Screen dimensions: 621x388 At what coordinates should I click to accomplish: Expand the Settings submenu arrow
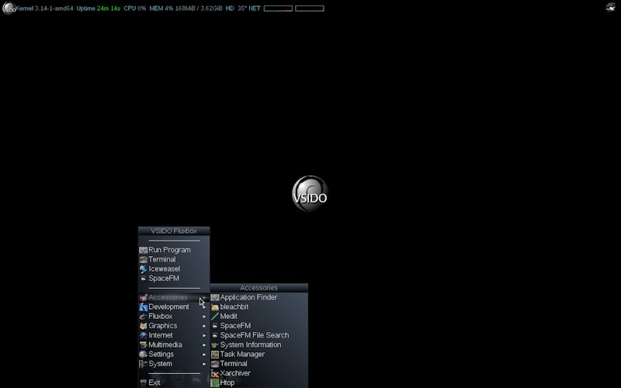tap(204, 355)
